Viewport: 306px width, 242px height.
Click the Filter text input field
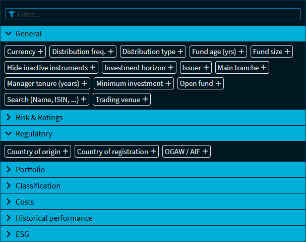[x=156, y=15]
